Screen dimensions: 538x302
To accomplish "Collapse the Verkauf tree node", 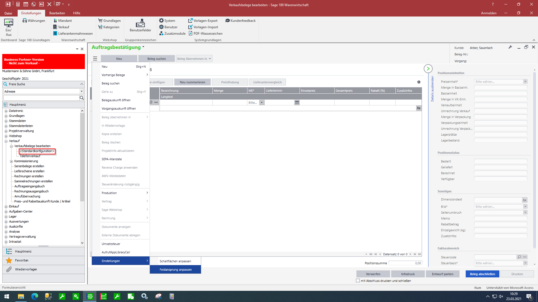I will [6, 141].
